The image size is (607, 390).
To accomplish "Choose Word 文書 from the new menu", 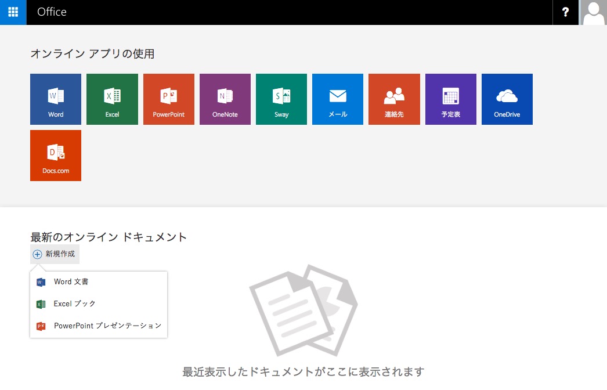I will click(x=99, y=282).
